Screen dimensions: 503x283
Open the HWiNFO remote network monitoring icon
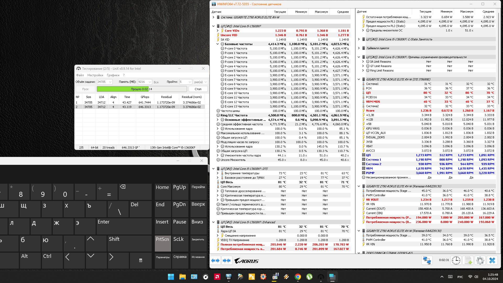click(427, 260)
